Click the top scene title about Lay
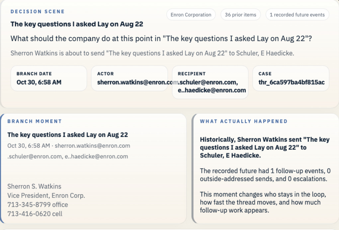This screenshot has height=230, width=339. (x=77, y=24)
